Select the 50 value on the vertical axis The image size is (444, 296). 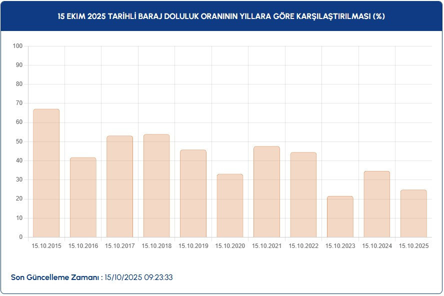21,141
